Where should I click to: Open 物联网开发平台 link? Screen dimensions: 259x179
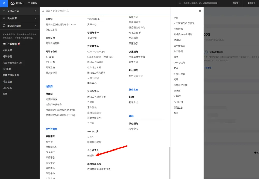point(54,104)
